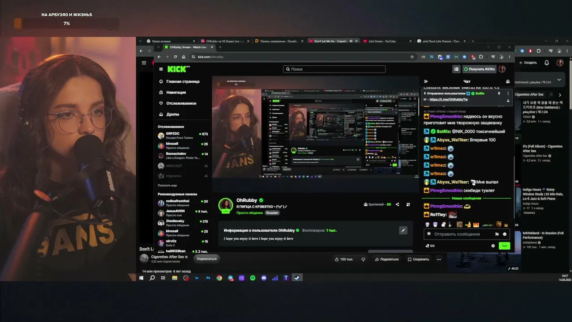
Task: Open YouTube video more actions menu
Action: click(x=439, y=259)
